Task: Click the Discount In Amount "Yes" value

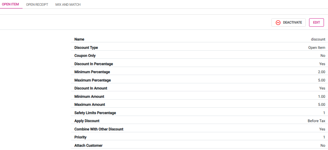Action: coord(322,88)
